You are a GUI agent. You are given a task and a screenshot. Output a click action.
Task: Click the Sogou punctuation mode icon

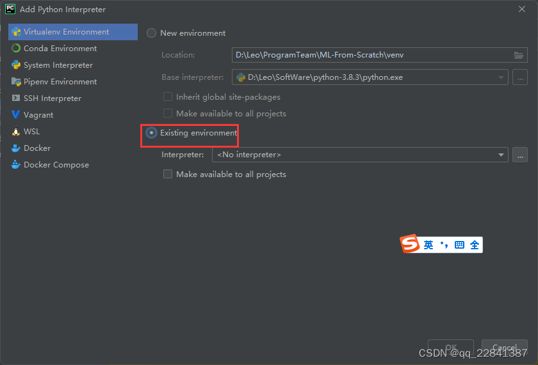click(444, 245)
